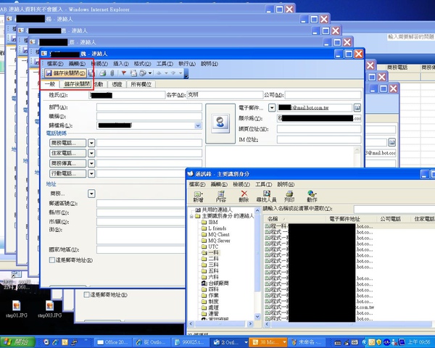Open step01.JPG desktop icon
This screenshot has height=348, width=435.
[17, 309]
